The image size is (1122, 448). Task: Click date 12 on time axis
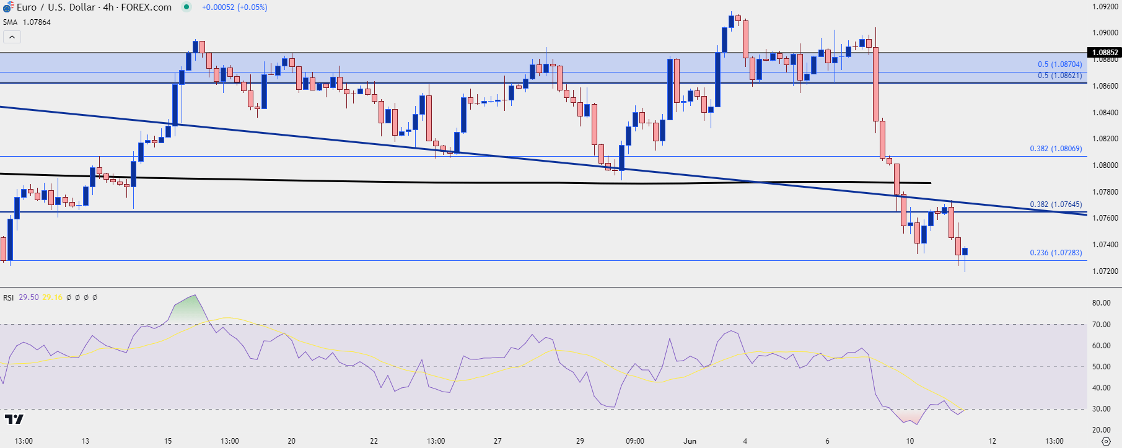click(992, 441)
